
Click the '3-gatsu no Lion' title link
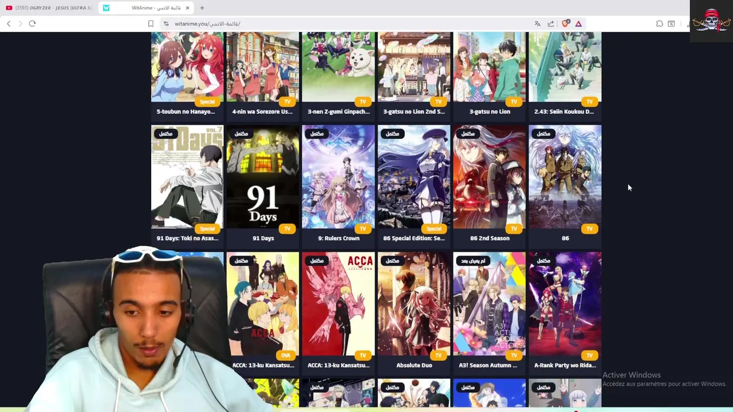pyautogui.click(x=490, y=112)
